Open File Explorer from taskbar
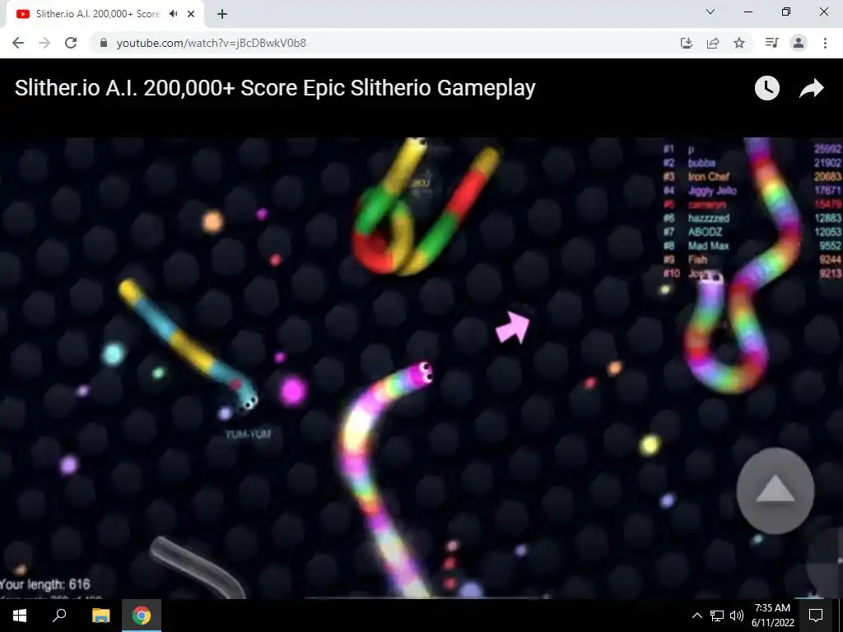Image resolution: width=843 pixels, height=632 pixels. pyautogui.click(x=100, y=616)
